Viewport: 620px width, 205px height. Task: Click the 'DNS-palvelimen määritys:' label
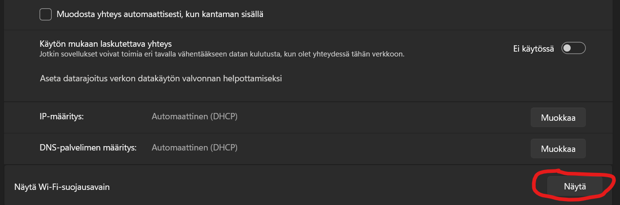point(88,147)
